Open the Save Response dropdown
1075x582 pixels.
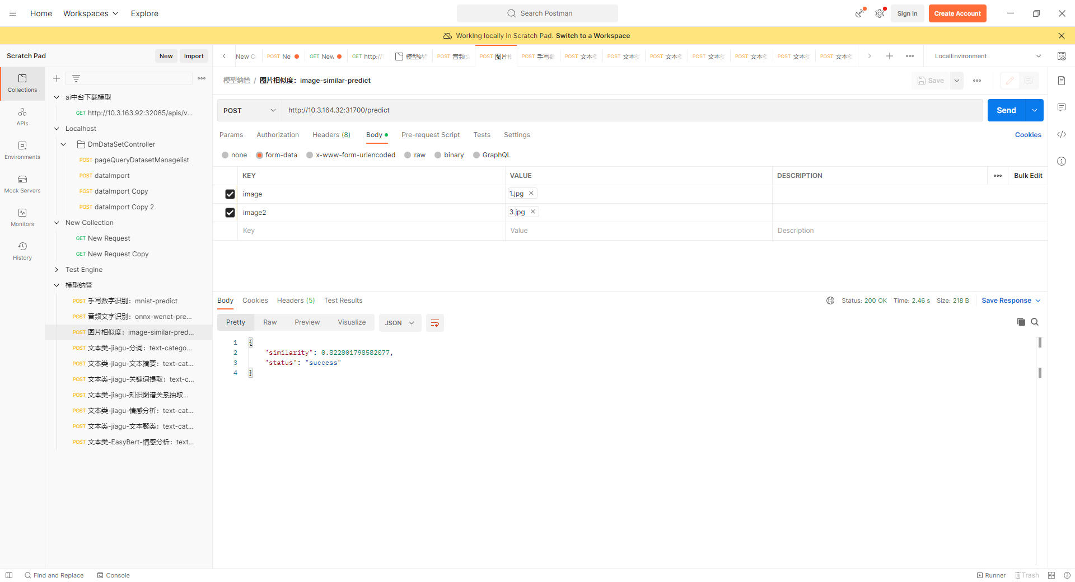[x=1011, y=301]
